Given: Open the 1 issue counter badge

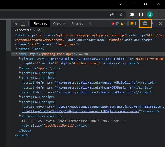Looking at the screenshot, I should click(133, 23).
